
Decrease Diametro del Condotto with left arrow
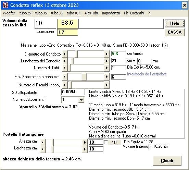[65, 54]
